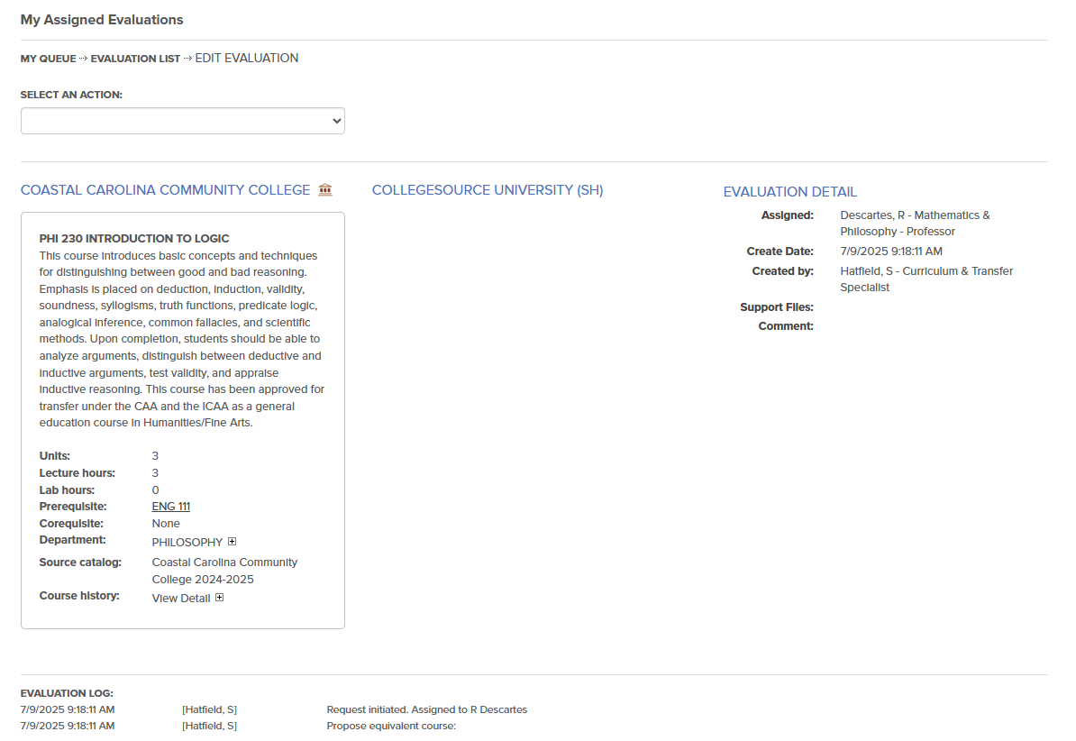Click log entry Propose equivalent course

point(391,726)
